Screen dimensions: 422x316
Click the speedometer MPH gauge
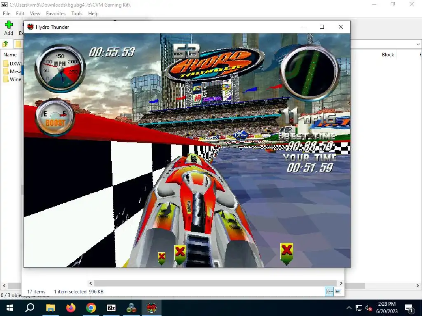(60, 68)
